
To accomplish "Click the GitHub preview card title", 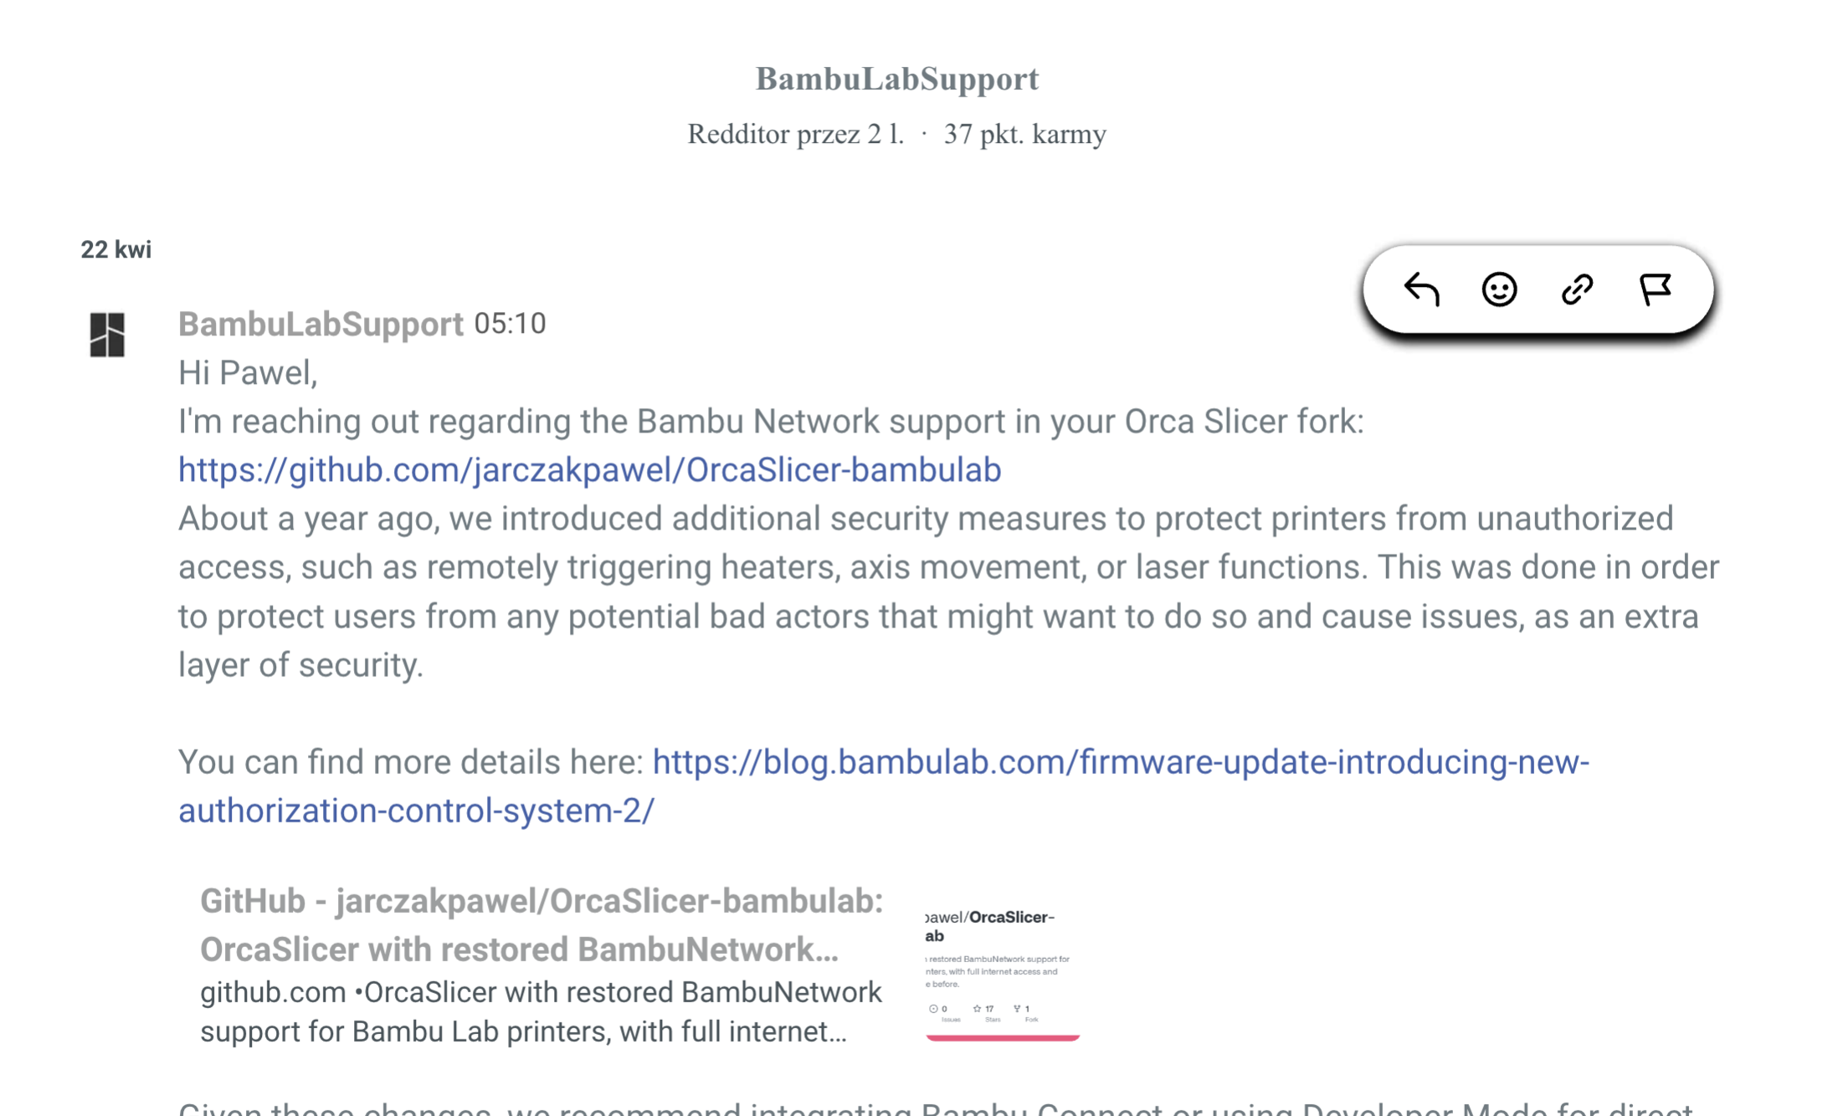I will click(542, 924).
